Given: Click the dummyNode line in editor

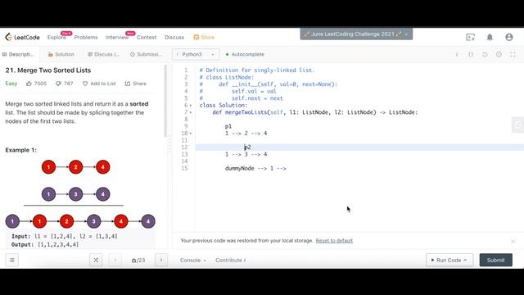Looking at the screenshot, I should (x=255, y=168).
